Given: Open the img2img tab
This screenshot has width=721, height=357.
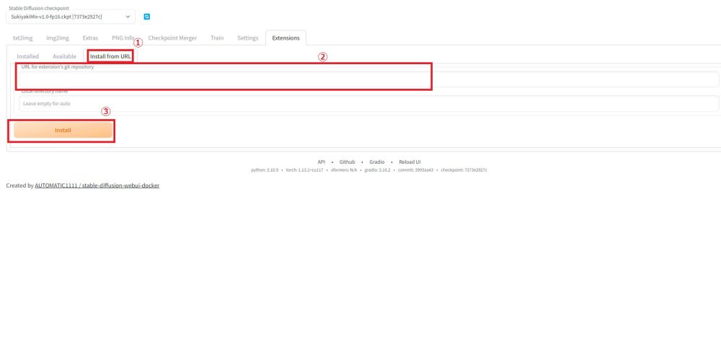Looking at the screenshot, I should tap(56, 38).
